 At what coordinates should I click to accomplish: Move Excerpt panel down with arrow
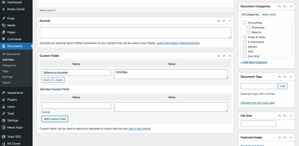coord(224,21)
